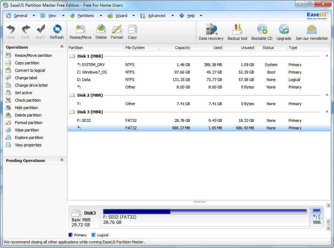
Task: Select the C: Windows7_OS partition row
Action: click(199, 72)
